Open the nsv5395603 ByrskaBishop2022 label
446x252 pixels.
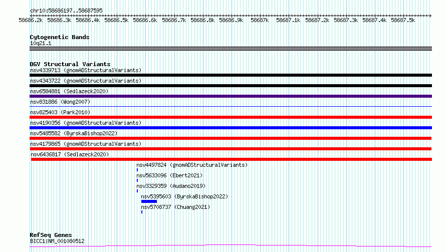pos(184,196)
